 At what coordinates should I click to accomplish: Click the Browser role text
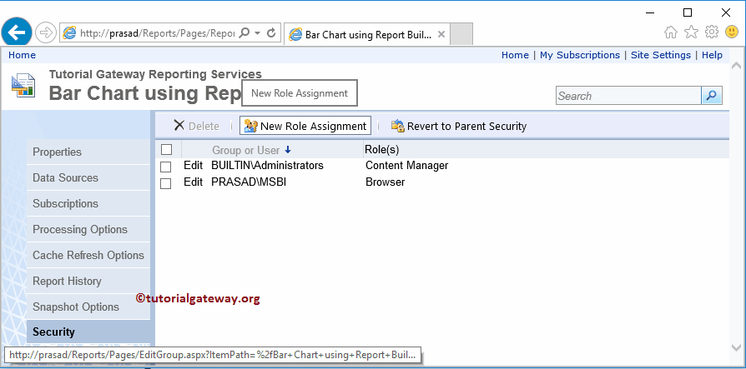tap(385, 182)
